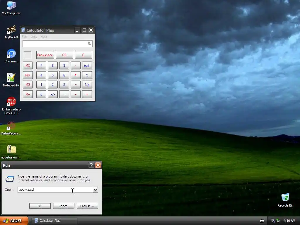Select the Chromium desktop shortcut
This screenshot has width=300, height=225.
pyautogui.click(x=11, y=56)
